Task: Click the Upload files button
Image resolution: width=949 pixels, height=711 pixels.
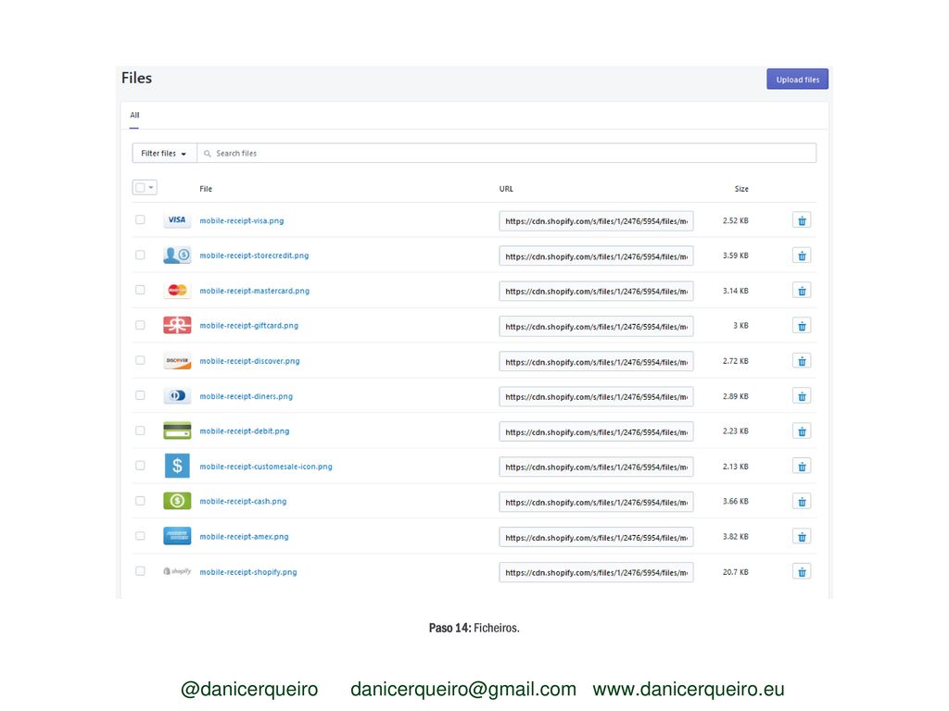Action: click(x=797, y=80)
